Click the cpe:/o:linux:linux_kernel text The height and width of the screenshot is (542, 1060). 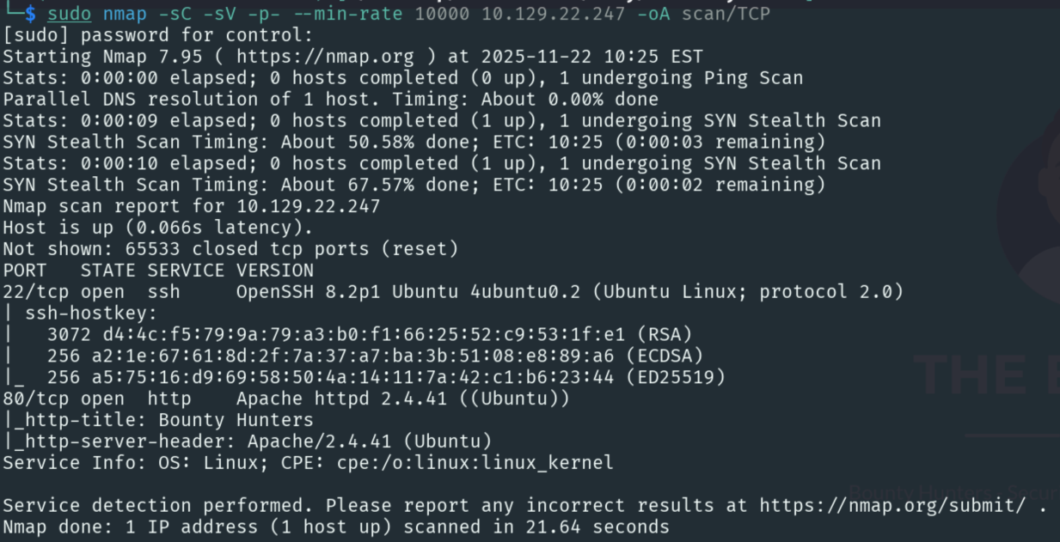click(510, 463)
